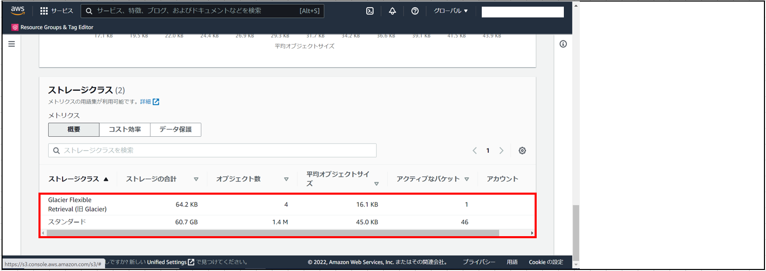766x271 pixels.
Task: Sort by the ストレージクラス column header
Action: (x=78, y=179)
